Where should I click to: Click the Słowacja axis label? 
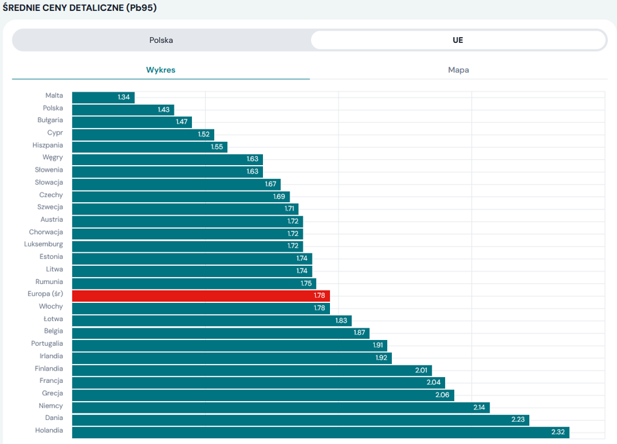coord(49,182)
